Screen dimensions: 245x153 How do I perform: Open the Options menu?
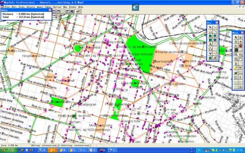pyautogui.click(x=57, y=7)
